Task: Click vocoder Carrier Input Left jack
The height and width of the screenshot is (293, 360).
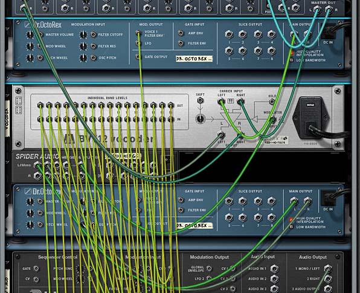Action: pos(221,101)
